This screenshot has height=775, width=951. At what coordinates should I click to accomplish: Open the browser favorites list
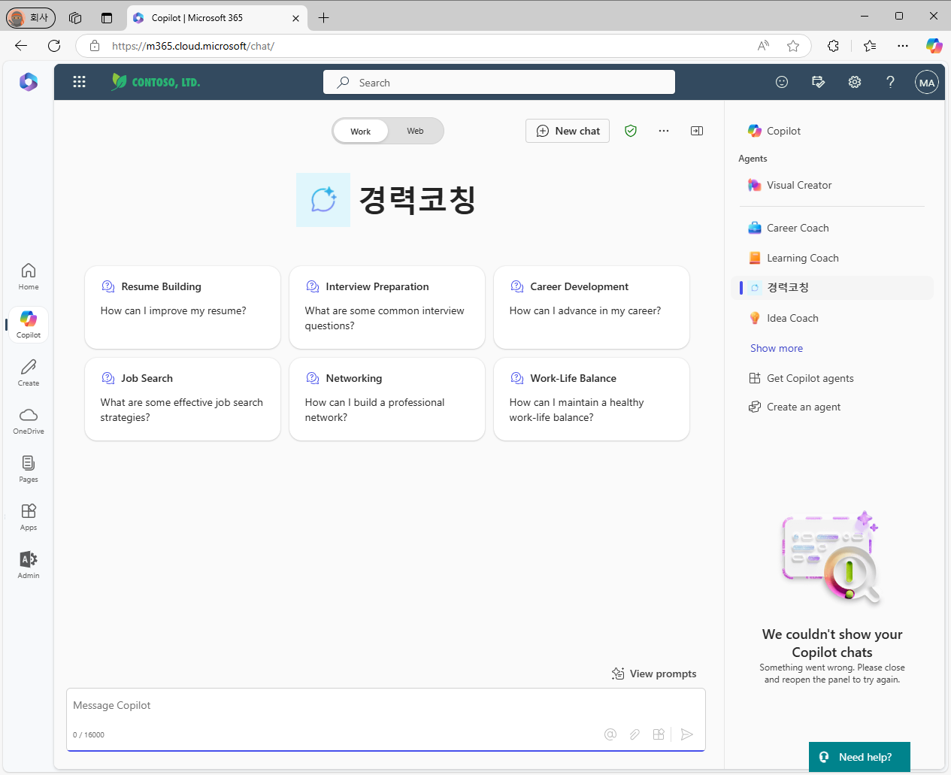[x=870, y=46]
